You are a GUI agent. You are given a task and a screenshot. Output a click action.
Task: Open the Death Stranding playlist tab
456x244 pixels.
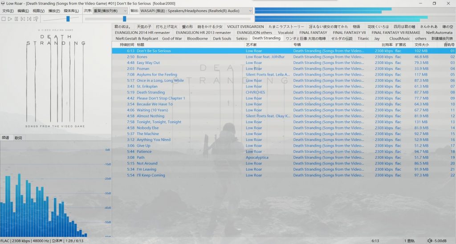[266, 38]
